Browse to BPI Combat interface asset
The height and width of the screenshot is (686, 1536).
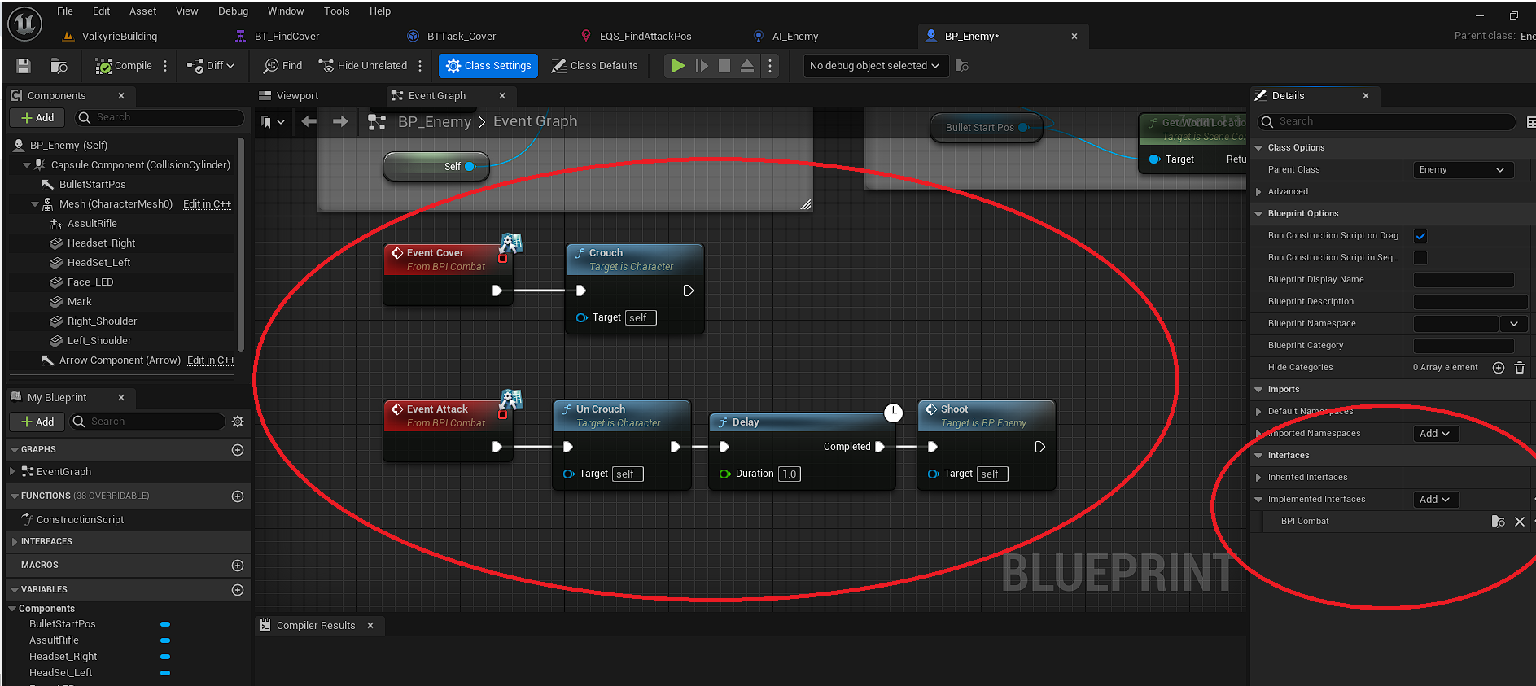[1498, 522]
